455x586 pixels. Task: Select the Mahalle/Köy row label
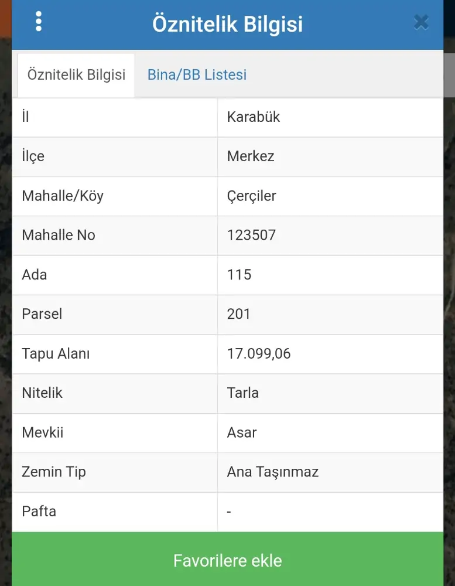point(63,196)
